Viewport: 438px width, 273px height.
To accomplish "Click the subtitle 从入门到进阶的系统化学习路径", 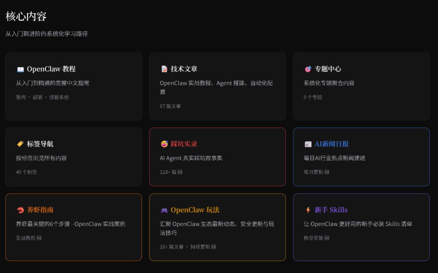I will click(x=46, y=34).
